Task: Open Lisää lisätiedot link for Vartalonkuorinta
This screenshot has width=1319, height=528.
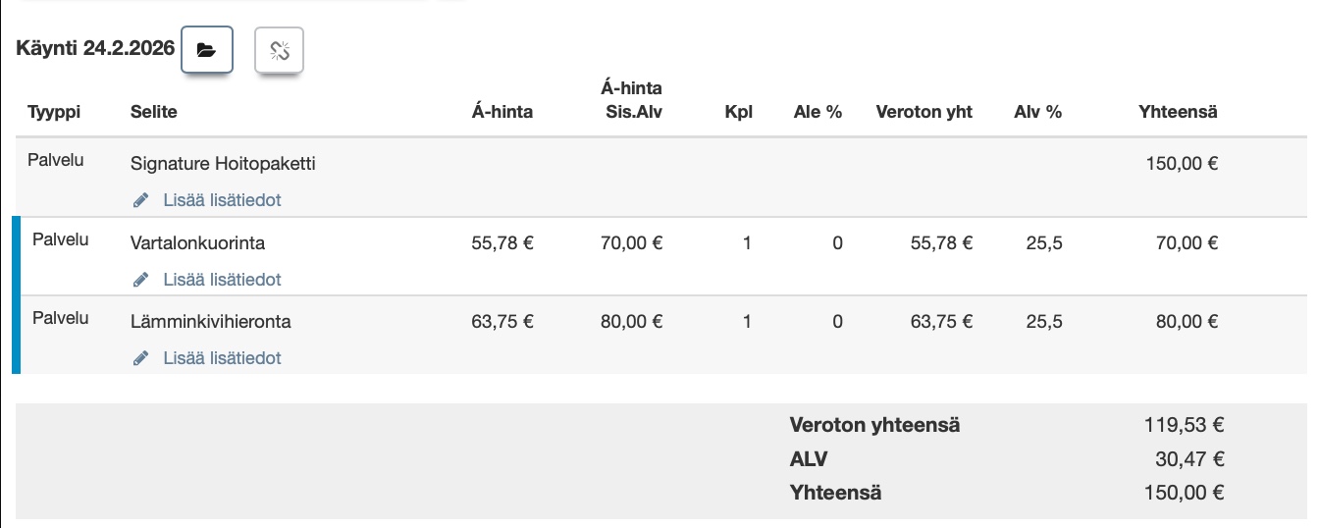Action: click(222, 280)
